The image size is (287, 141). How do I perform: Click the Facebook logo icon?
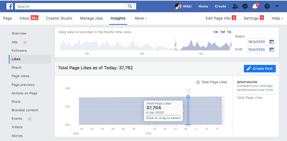click(10, 6)
